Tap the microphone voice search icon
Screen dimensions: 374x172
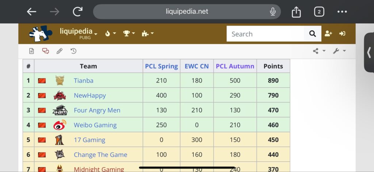272,12
